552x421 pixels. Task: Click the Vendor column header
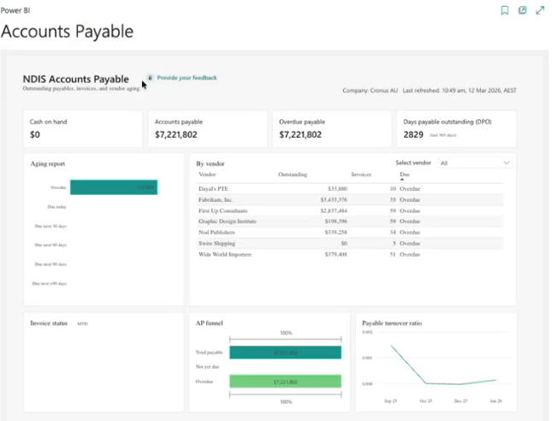coord(207,175)
